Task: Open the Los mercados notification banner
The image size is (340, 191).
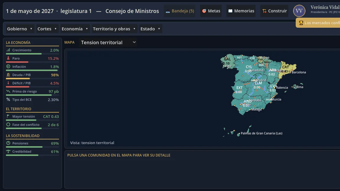Action: coord(318,23)
